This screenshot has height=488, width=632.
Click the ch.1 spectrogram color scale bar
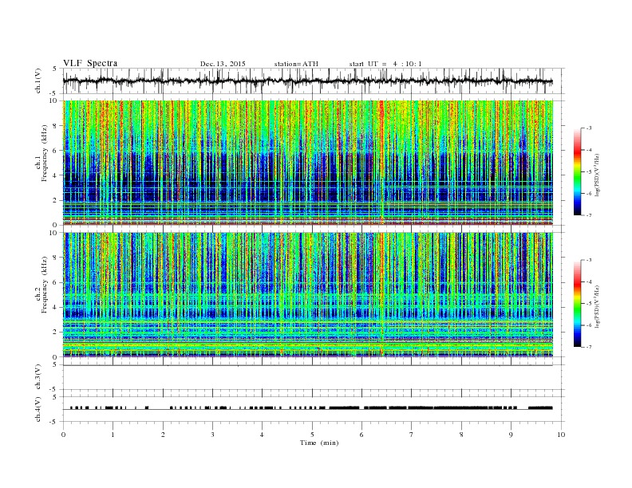point(577,171)
